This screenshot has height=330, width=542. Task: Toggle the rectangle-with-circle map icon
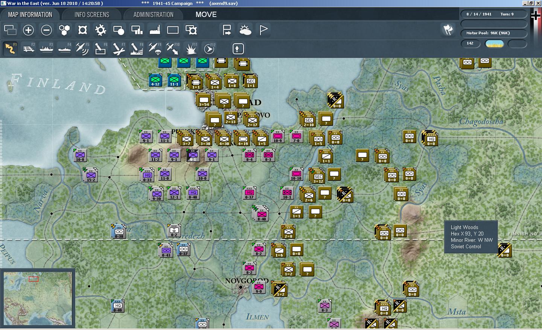pyautogui.click(x=119, y=30)
